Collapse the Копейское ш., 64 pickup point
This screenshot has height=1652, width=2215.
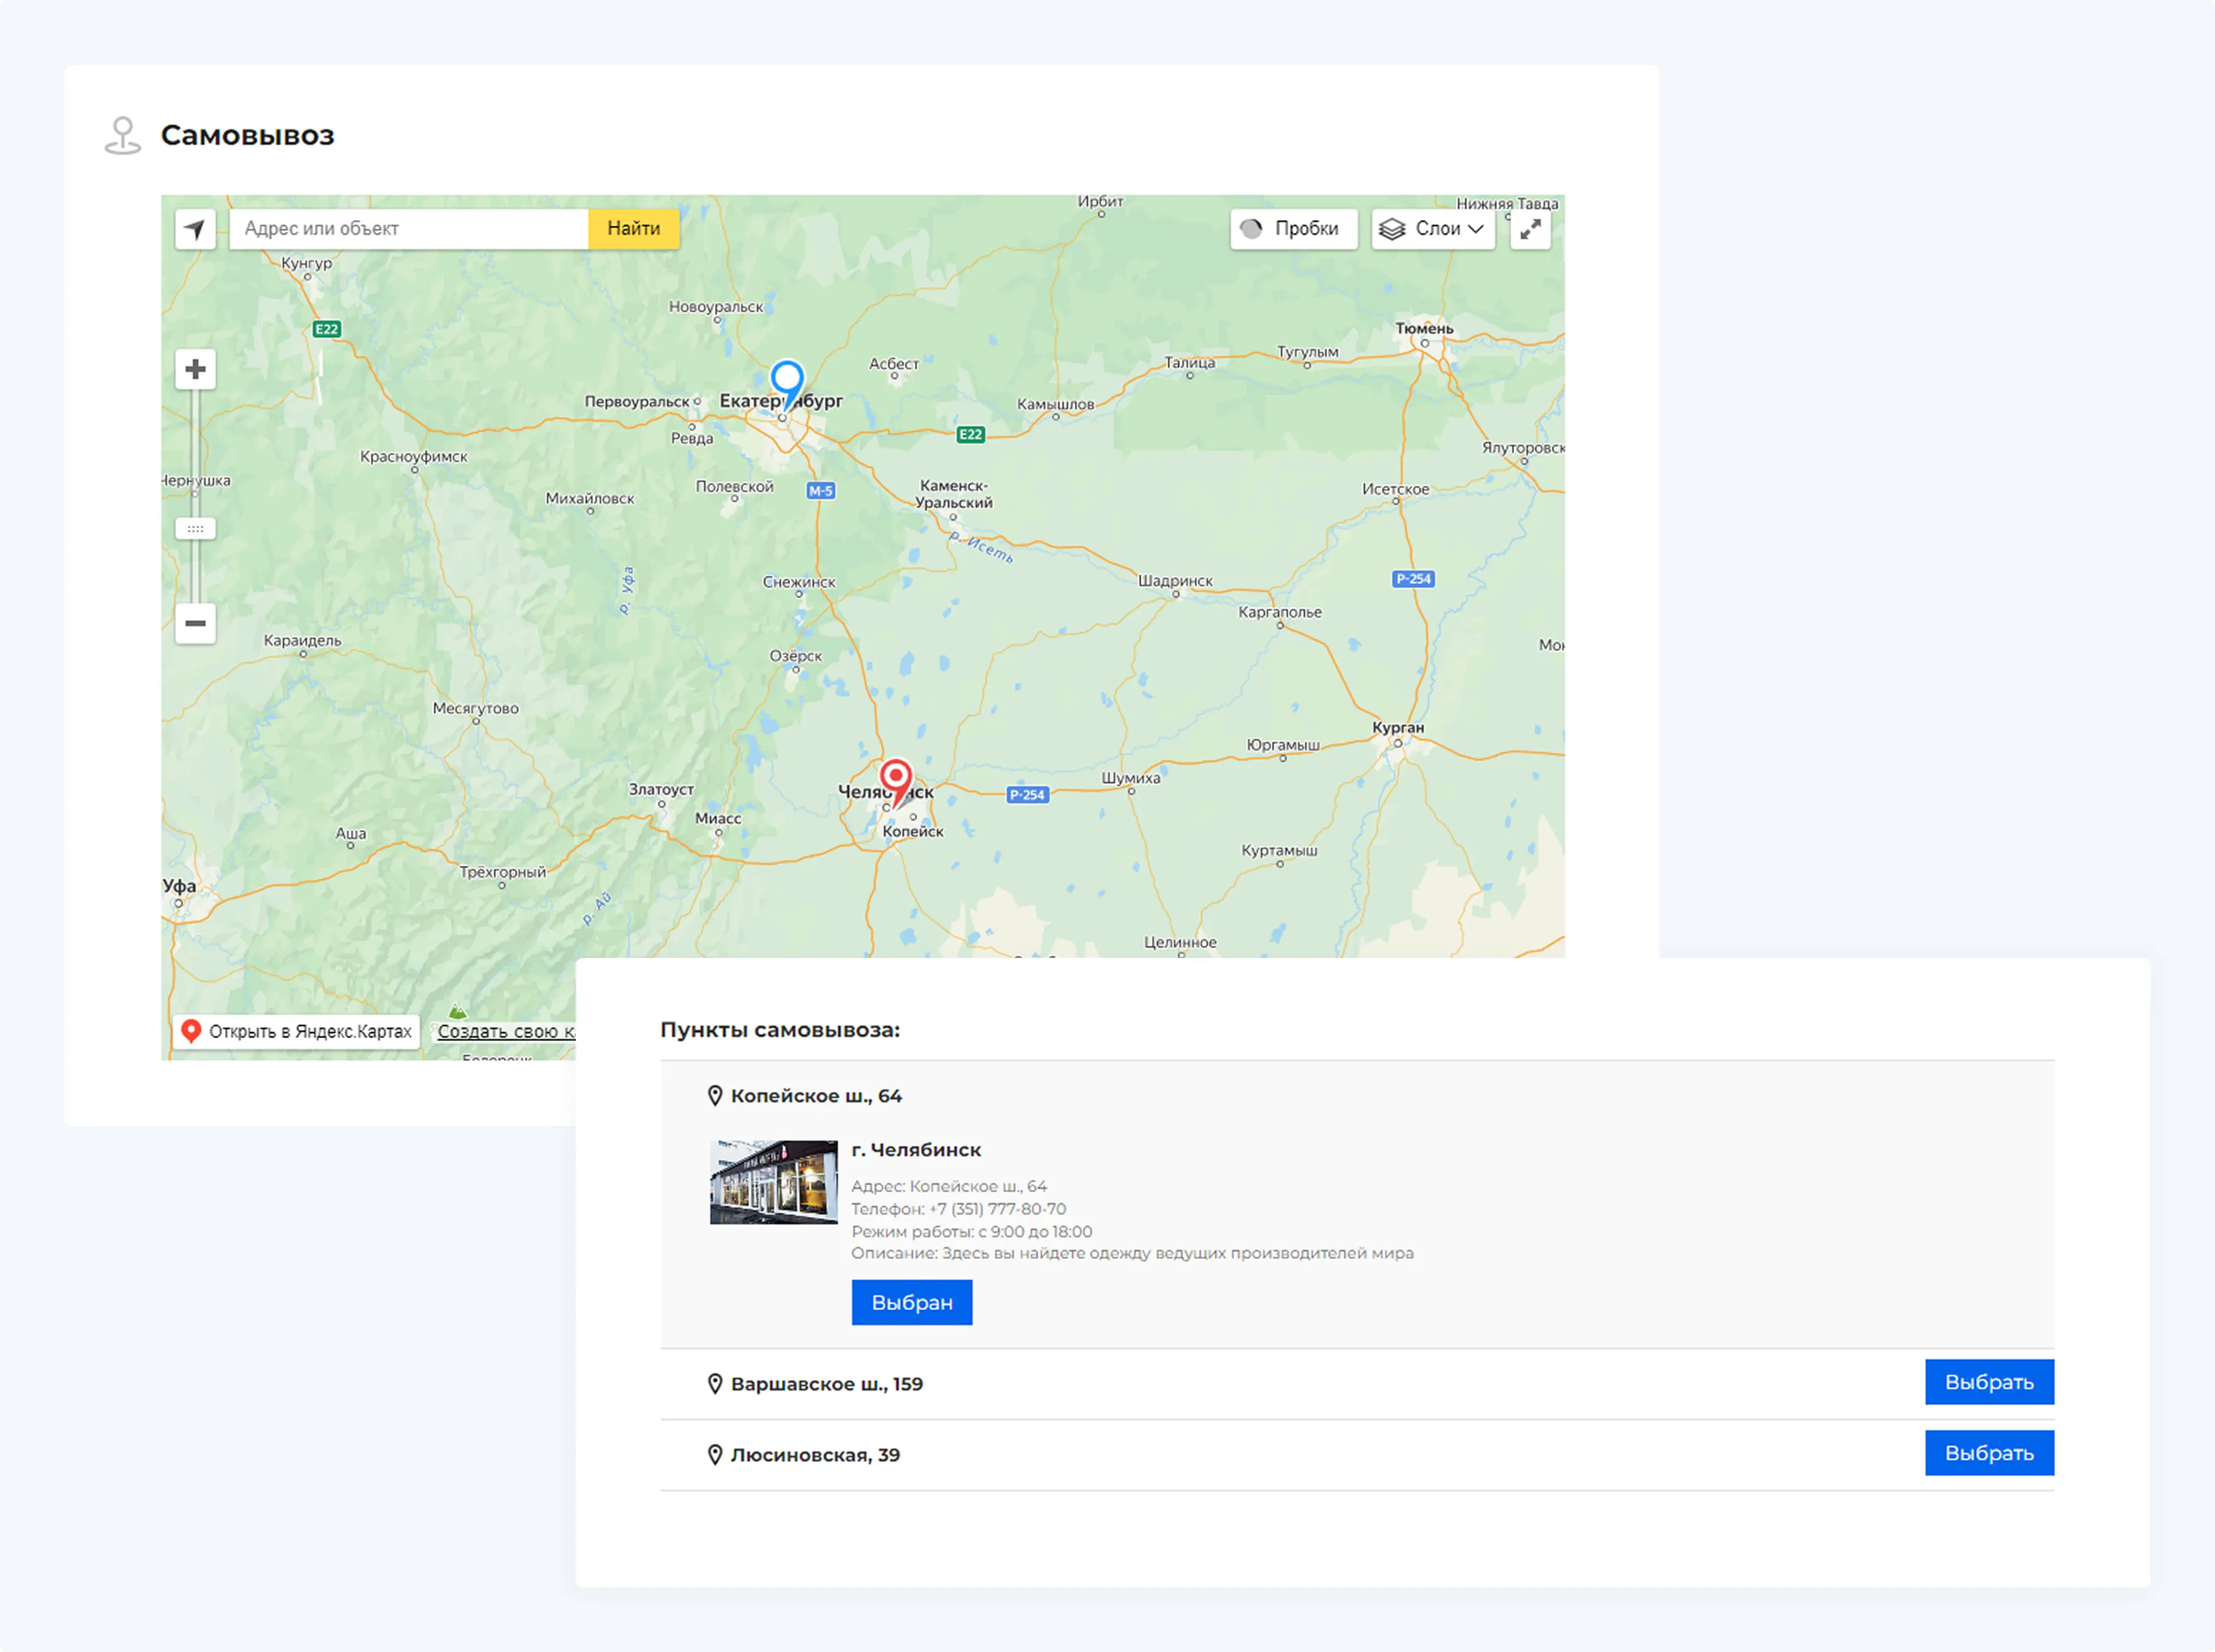tap(816, 1096)
